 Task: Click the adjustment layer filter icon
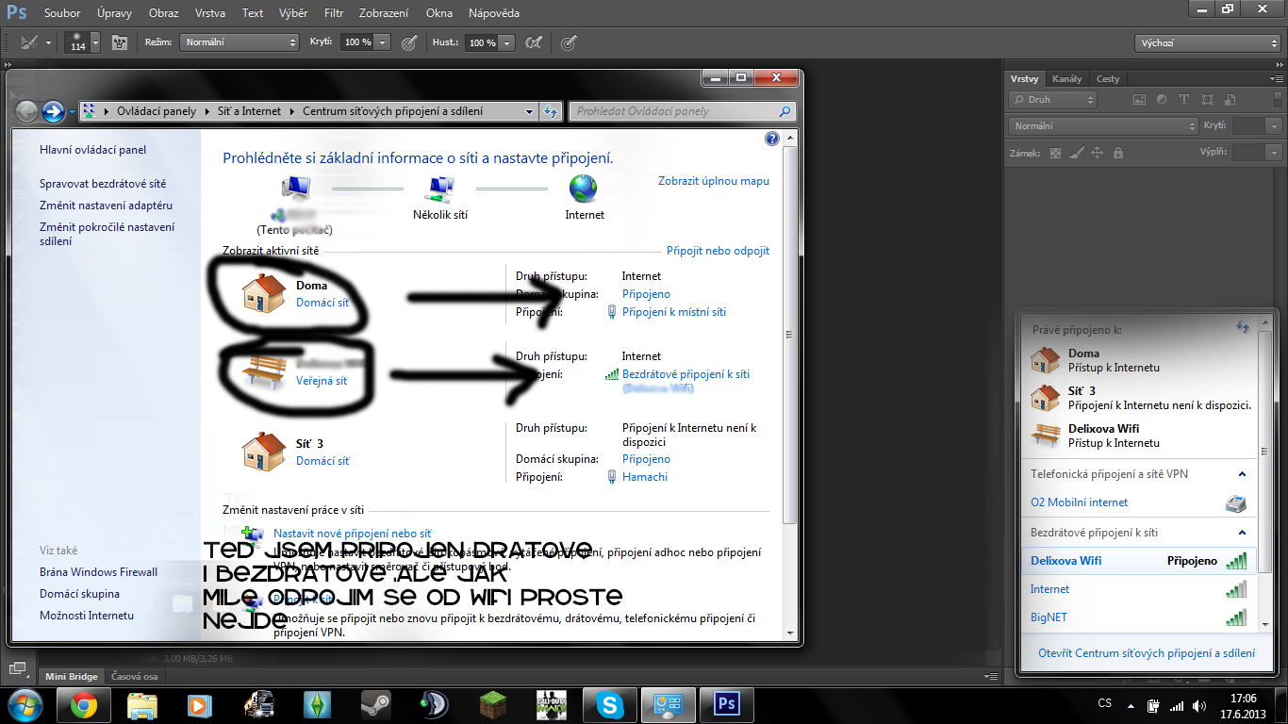[1162, 99]
